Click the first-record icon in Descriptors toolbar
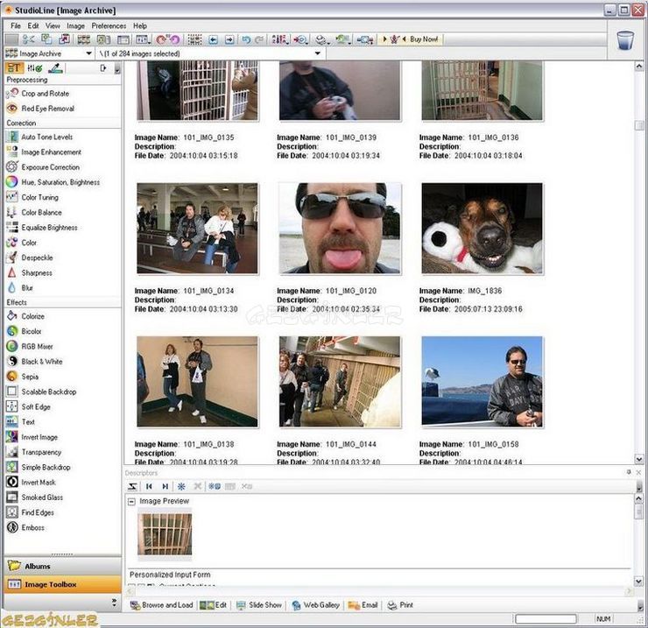648x628 pixels. [x=149, y=487]
